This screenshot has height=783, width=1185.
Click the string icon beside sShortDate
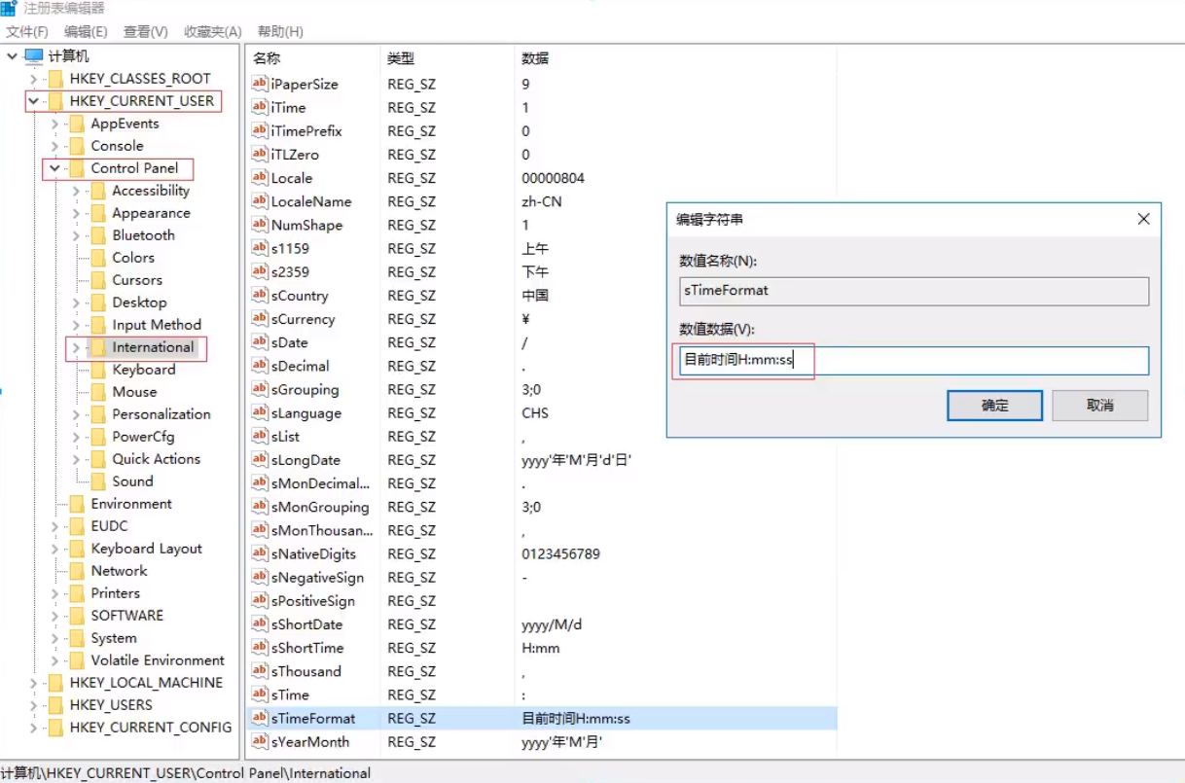260,623
